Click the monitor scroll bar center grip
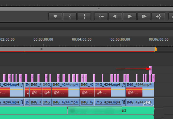Viewport: 173px width, 119px height. click(98, 8)
